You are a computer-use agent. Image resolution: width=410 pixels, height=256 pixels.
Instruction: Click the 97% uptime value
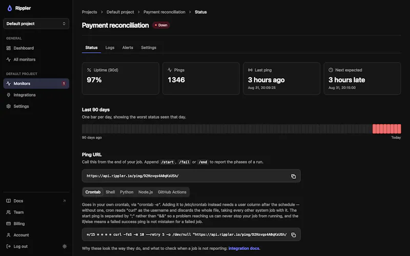pos(94,80)
